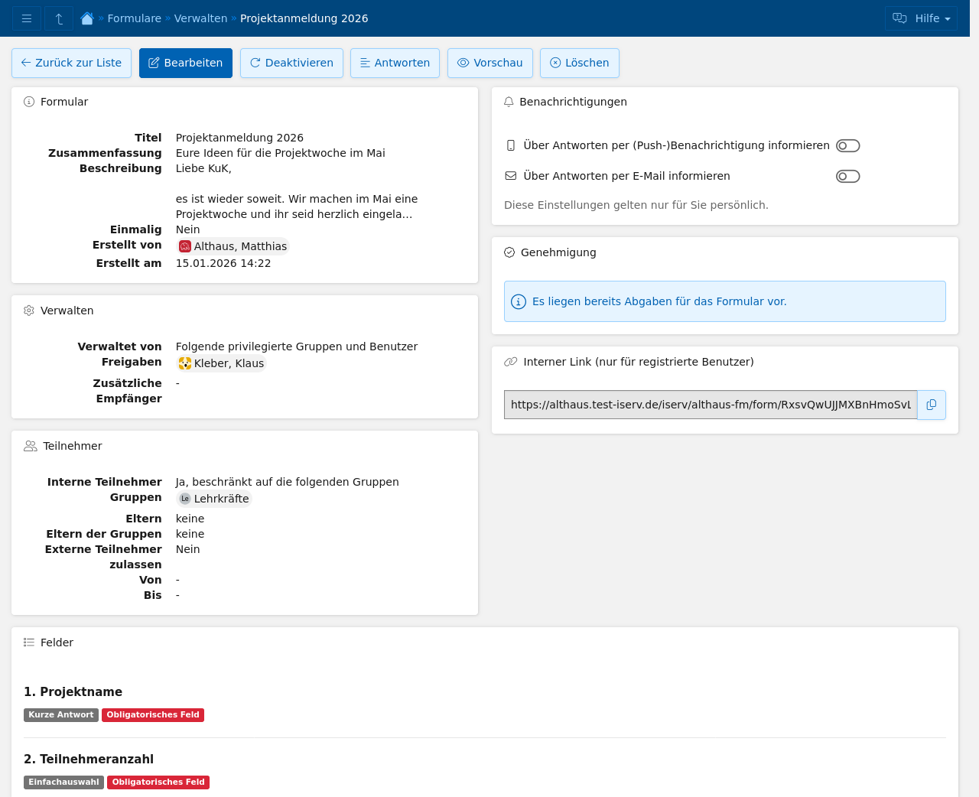Click the Lehrkräfte group badge icon
This screenshot has width=979, height=797.
point(185,499)
